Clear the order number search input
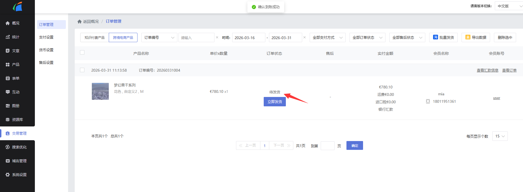 pyautogui.click(x=217, y=37)
